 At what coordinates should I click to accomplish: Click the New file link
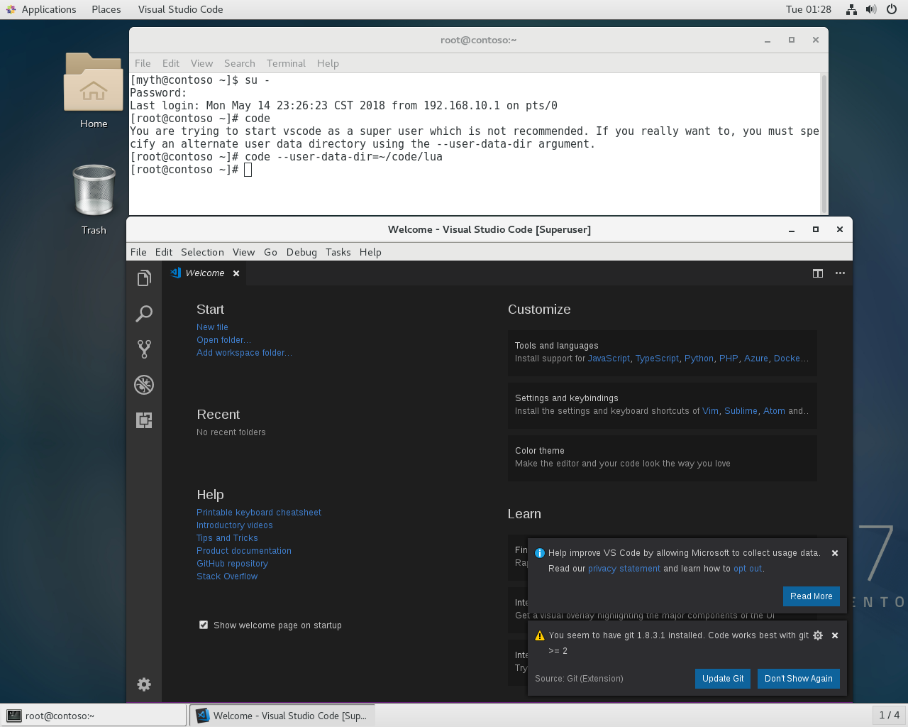(x=212, y=327)
